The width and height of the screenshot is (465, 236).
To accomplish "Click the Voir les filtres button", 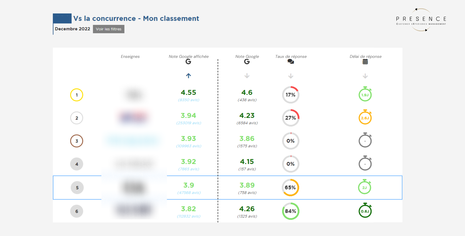I will pos(108,29).
